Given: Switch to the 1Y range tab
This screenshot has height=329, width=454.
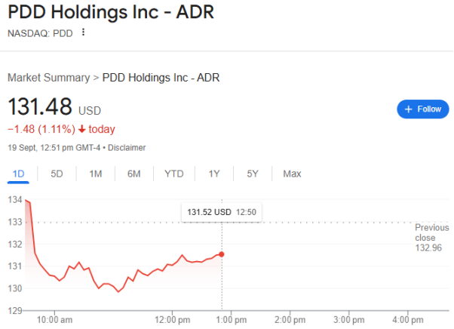Looking at the screenshot, I should 214,174.
